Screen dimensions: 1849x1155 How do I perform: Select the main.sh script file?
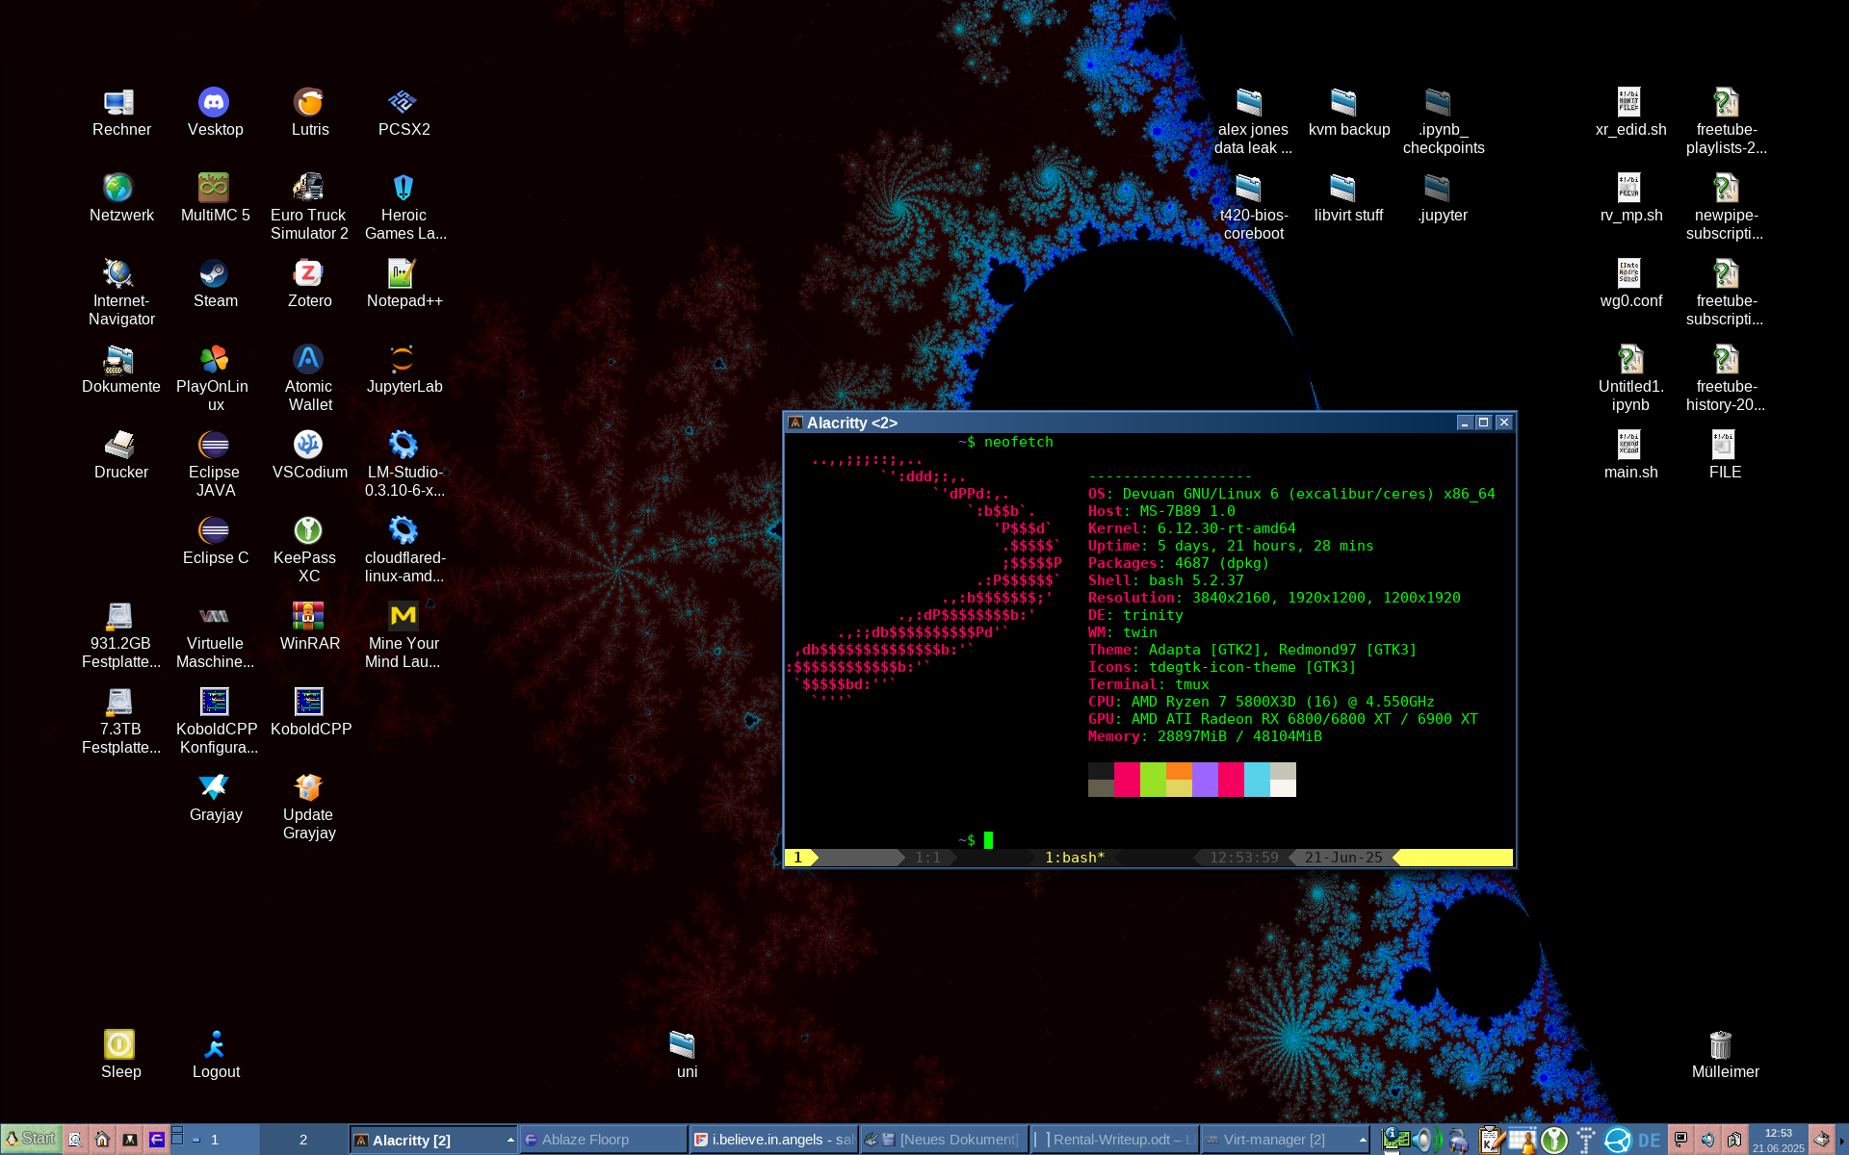point(1629,455)
